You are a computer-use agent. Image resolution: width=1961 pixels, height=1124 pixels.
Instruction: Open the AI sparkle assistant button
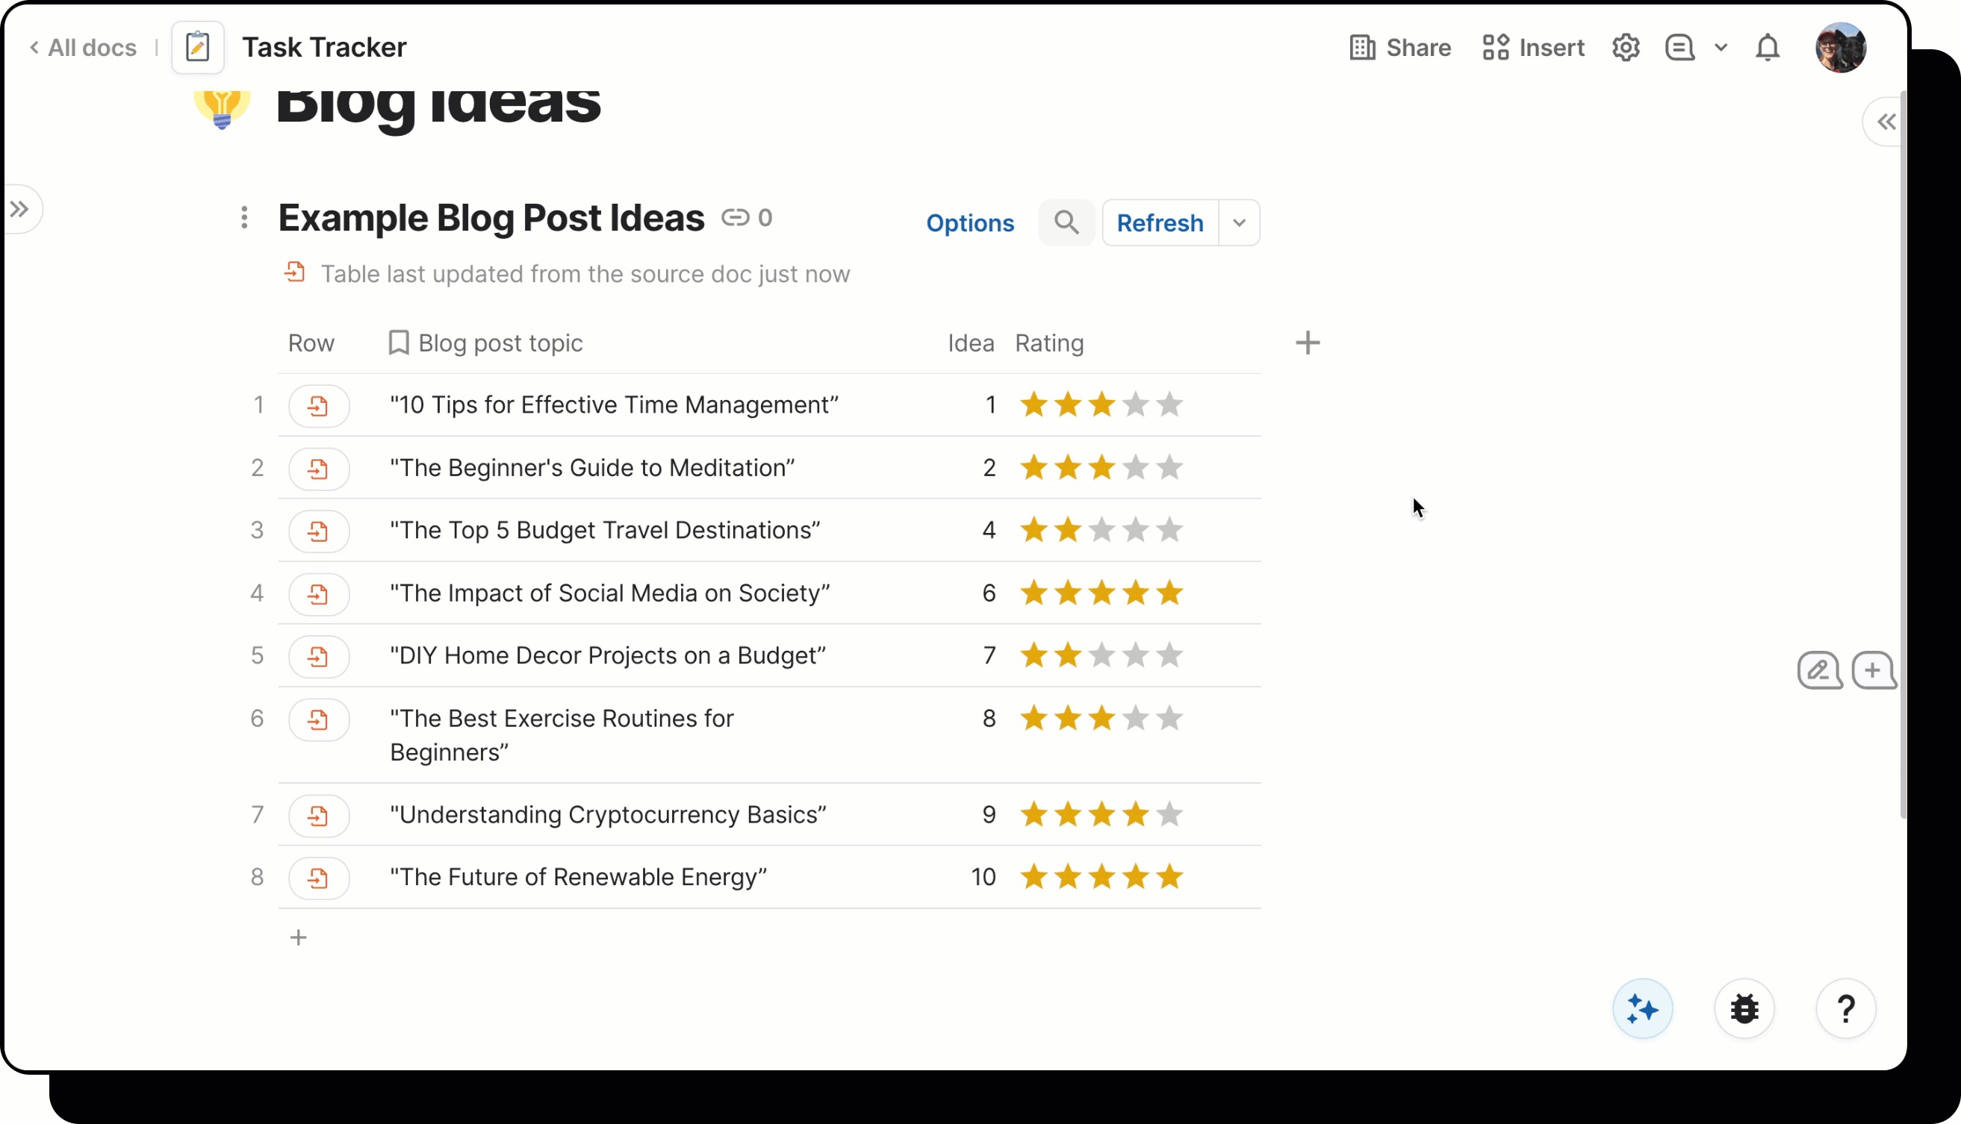click(x=1642, y=1009)
